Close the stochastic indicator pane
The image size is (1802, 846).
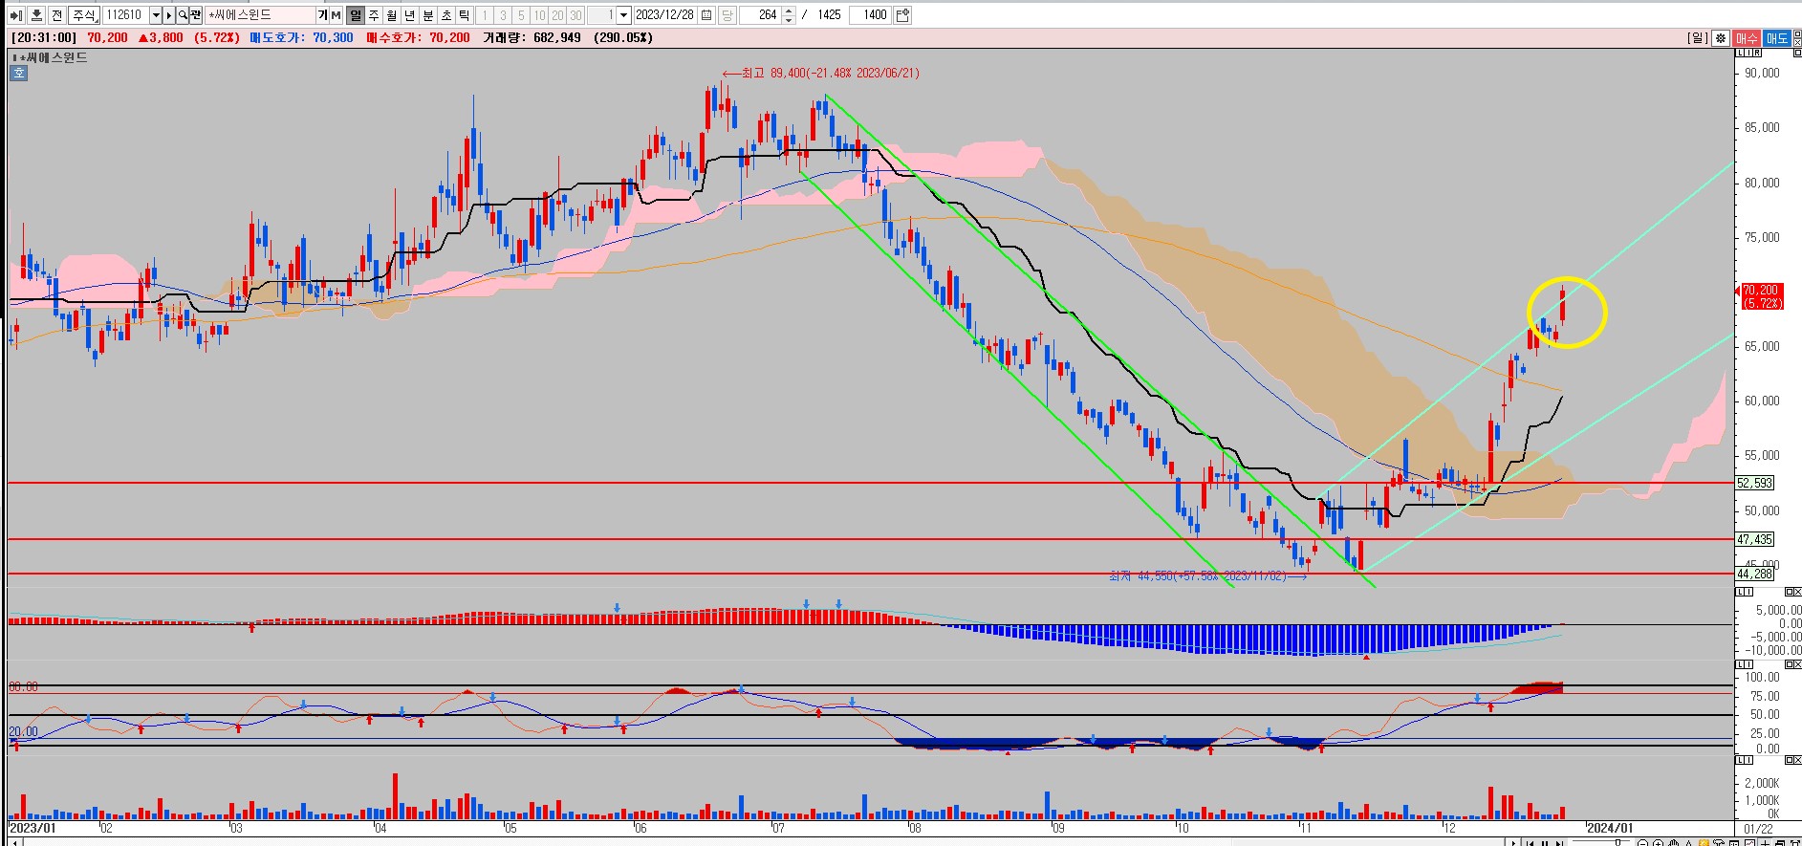point(1796,663)
